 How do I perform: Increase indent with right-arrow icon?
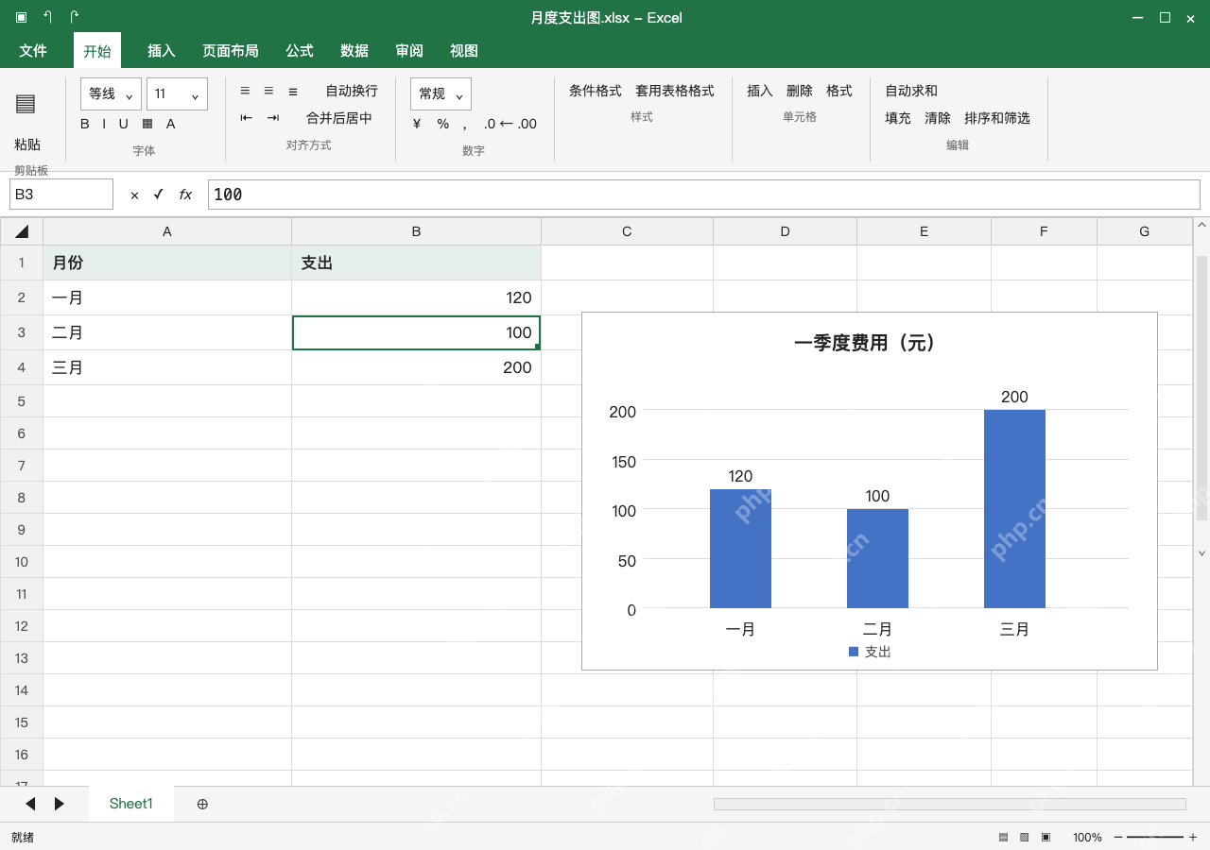click(273, 118)
